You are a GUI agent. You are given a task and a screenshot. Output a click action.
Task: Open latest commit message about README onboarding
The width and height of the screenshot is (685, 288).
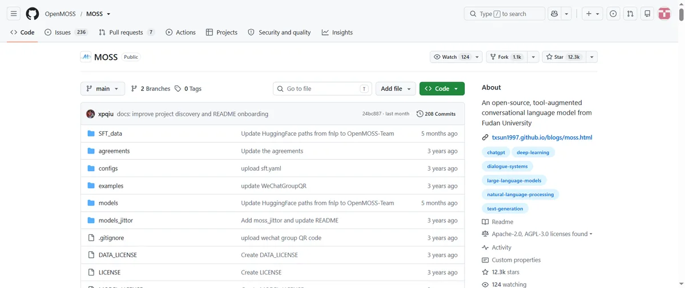click(x=192, y=114)
